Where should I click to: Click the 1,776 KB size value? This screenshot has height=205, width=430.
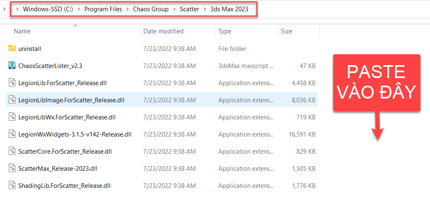[x=304, y=185]
